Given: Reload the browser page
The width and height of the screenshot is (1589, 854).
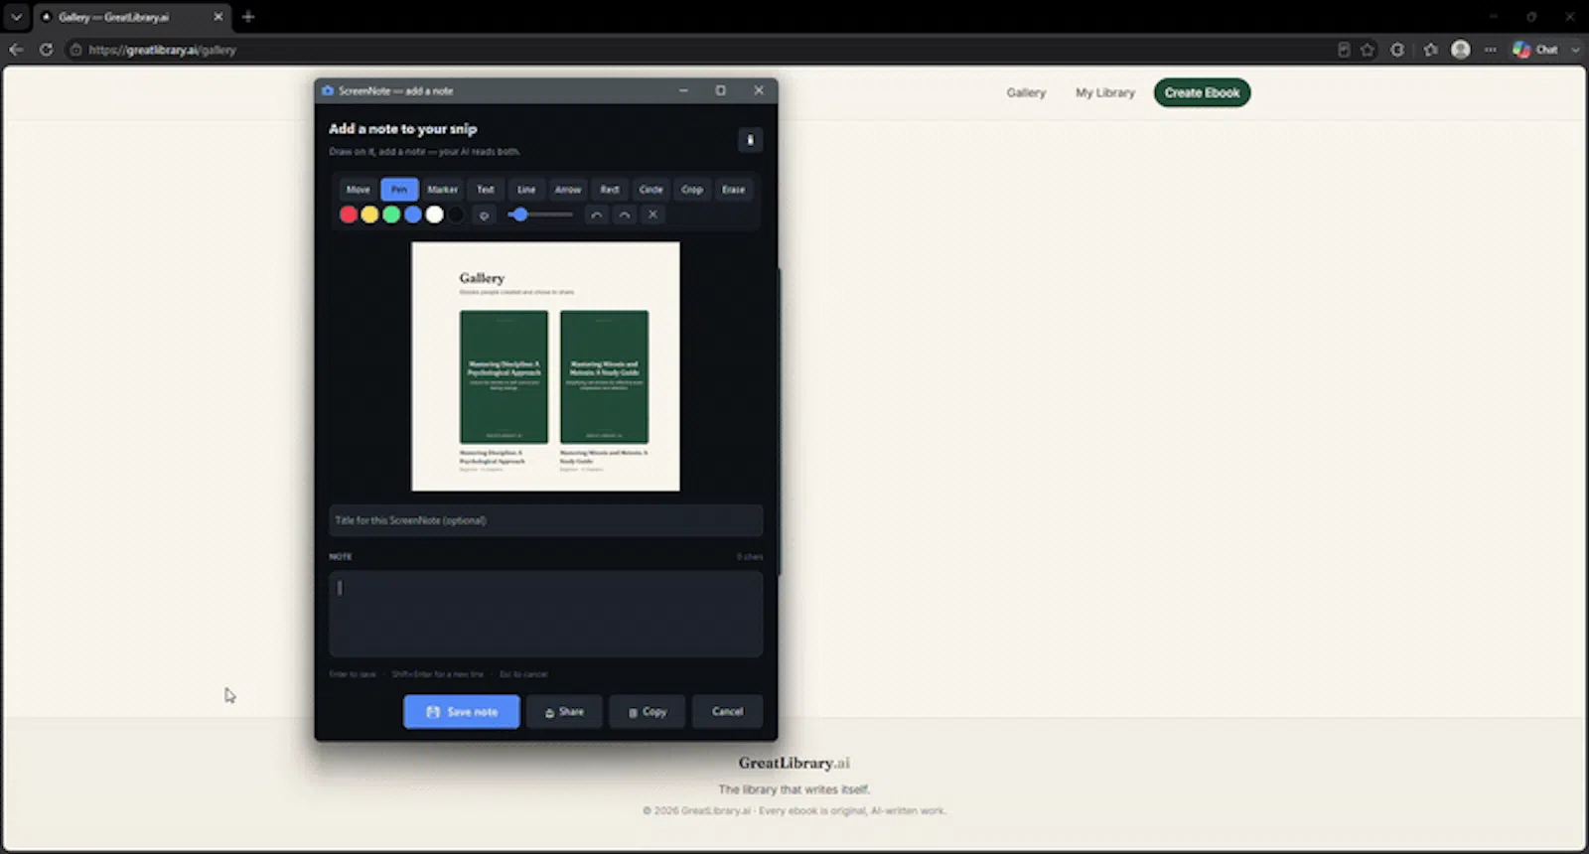Looking at the screenshot, I should [x=46, y=50].
